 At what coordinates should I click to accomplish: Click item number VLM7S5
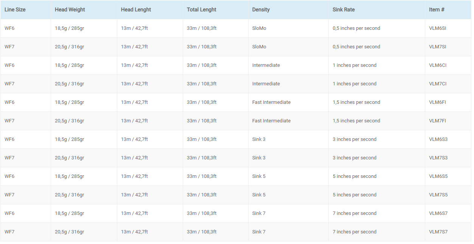point(438,195)
